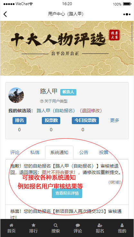Expand 更多 statistics link
Viewport: 134px width, 237px height.
coord(115,121)
